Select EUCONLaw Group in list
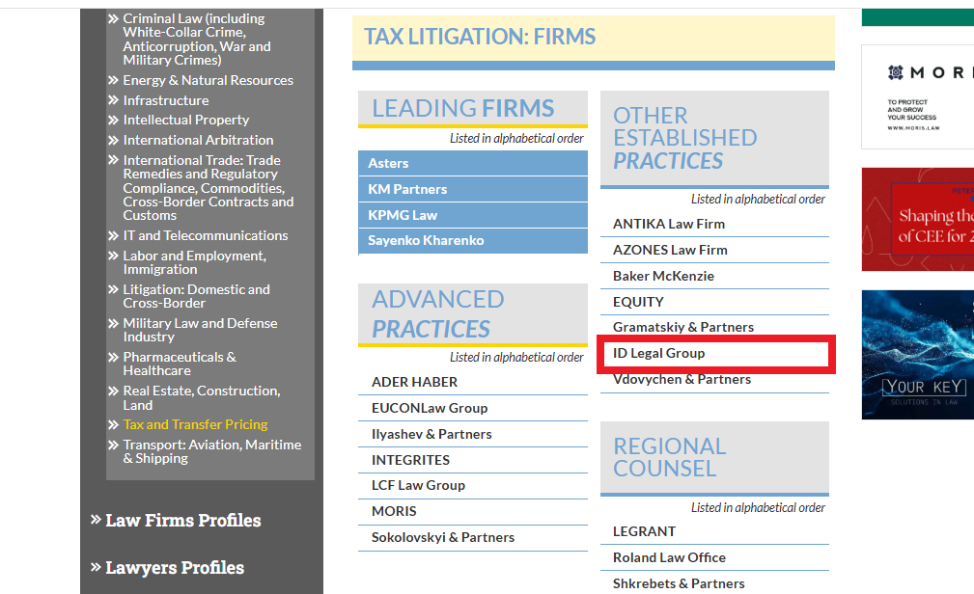 pos(473,409)
